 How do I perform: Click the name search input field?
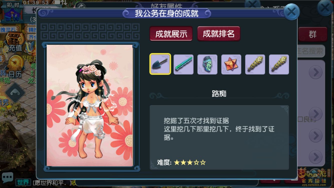coord(311,51)
